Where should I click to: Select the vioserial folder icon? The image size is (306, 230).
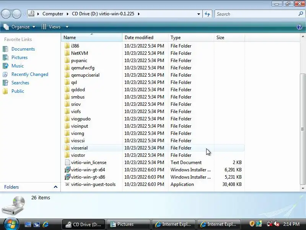coord(67,148)
